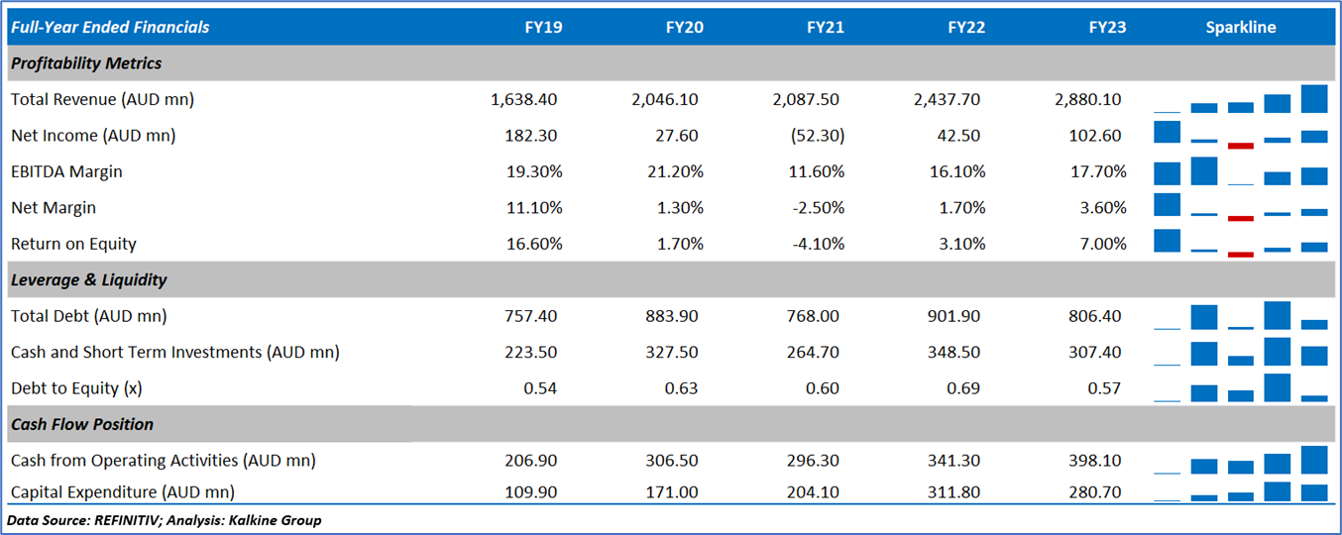Select the FY23 column header
Image resolution: width=1342 pixels, height=535 pixels.
(1107, 28)
